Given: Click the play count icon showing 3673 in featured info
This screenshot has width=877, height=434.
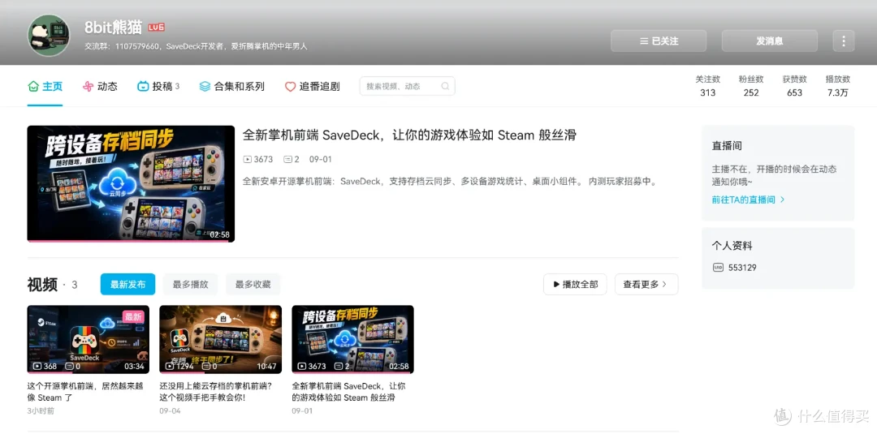Looking at the screenshot, I should [247, 159].
